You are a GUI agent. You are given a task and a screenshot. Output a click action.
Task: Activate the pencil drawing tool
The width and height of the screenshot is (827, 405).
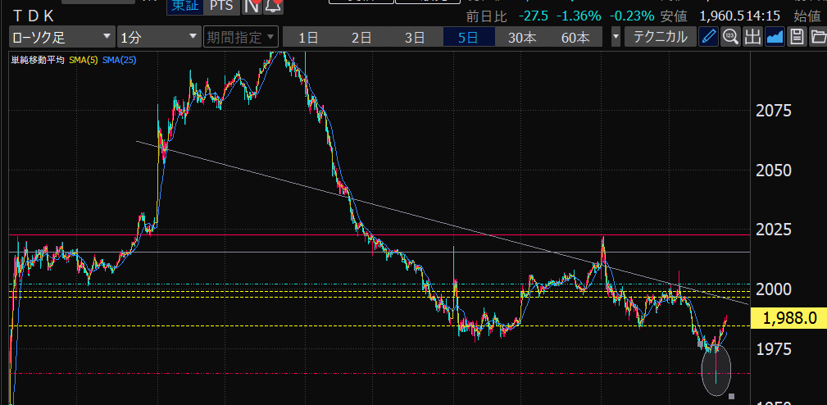click(710, 37)
